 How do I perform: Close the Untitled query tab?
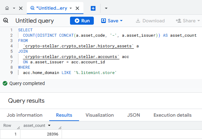[77, 8]
